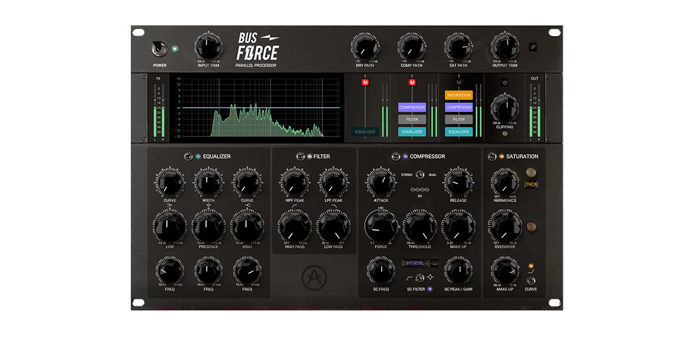
Task: Click the sat path M mute icon
Action: click(x=459, y=82)
